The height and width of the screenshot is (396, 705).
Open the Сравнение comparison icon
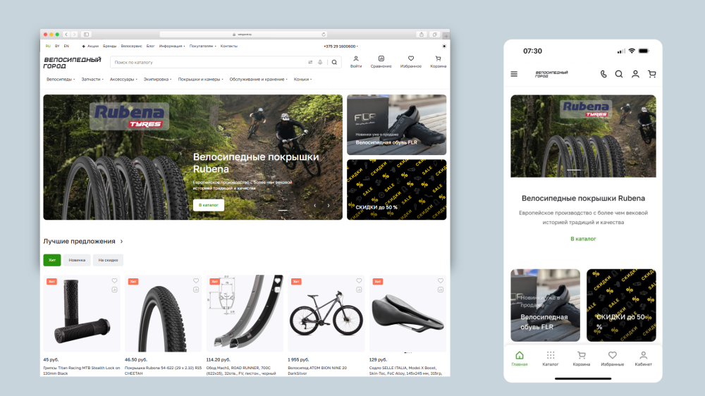click(381, 62)
